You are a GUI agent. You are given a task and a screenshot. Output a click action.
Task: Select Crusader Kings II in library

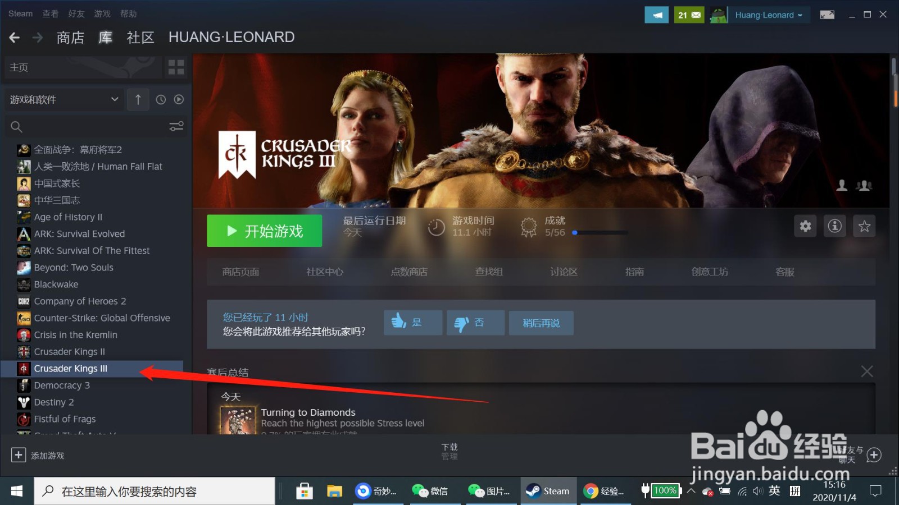point(92,352)
